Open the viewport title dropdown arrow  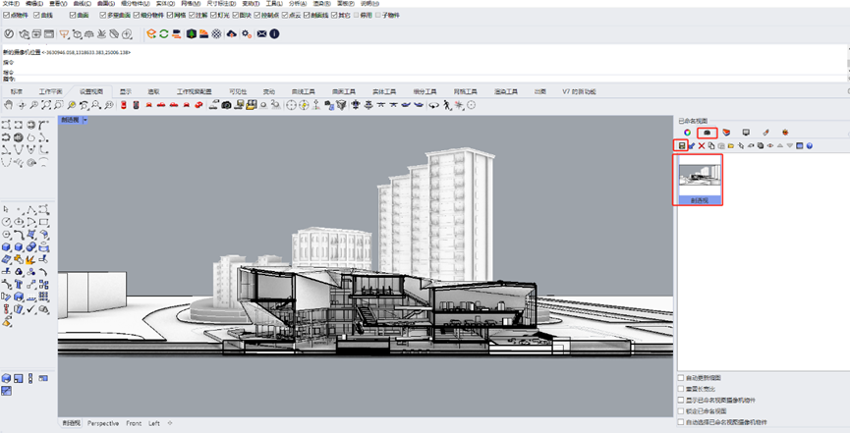tap(85, 120)
